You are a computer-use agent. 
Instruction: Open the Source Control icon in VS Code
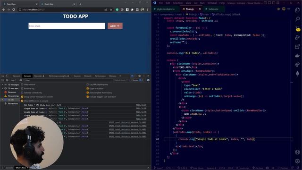(x=297, y=28)
